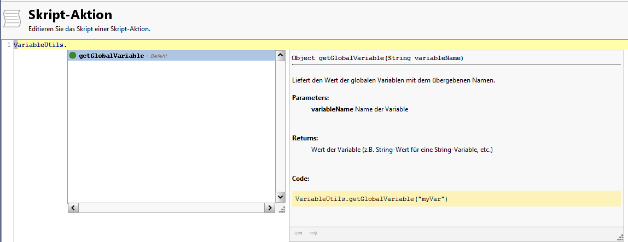Screen dimensions: 628x242
Task: Click the back arrow in the documentation panel
Action: (x=298, y=233)
